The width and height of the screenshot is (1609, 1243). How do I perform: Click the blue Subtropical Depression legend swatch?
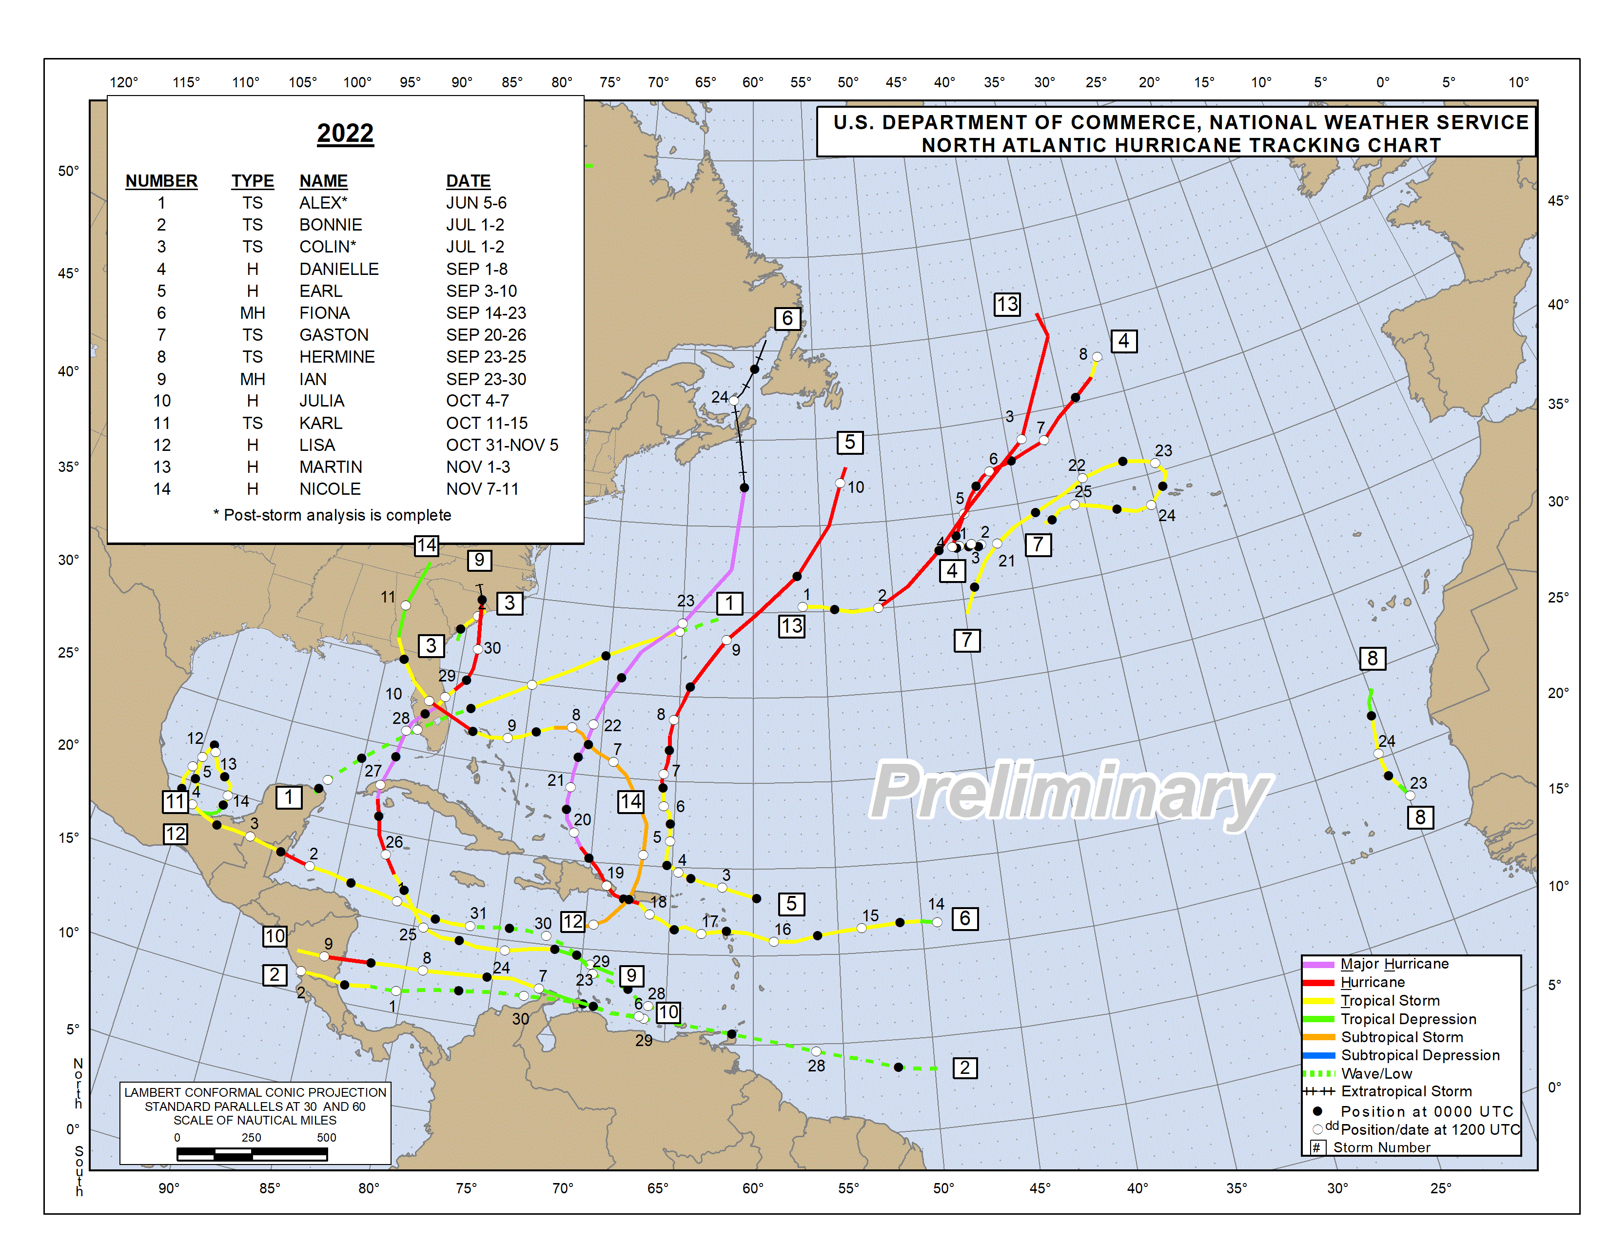(1319, 1056)
